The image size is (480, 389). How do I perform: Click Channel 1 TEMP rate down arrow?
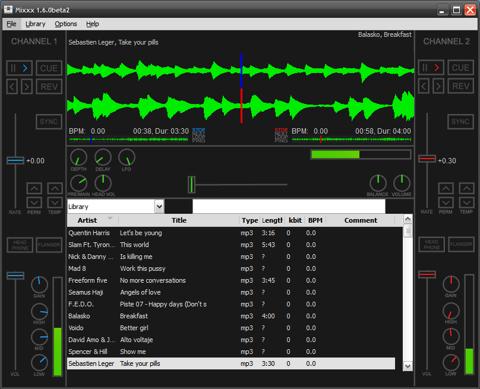coord(55,203)
